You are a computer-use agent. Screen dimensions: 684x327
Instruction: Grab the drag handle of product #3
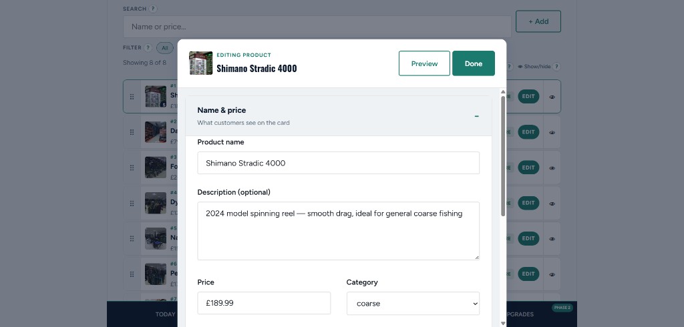coord(132,168)
